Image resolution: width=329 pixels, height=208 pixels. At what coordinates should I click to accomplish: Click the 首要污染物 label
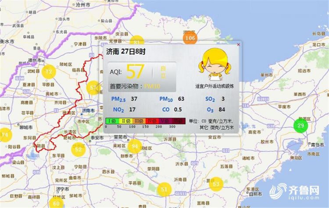[x=126, y=86]
